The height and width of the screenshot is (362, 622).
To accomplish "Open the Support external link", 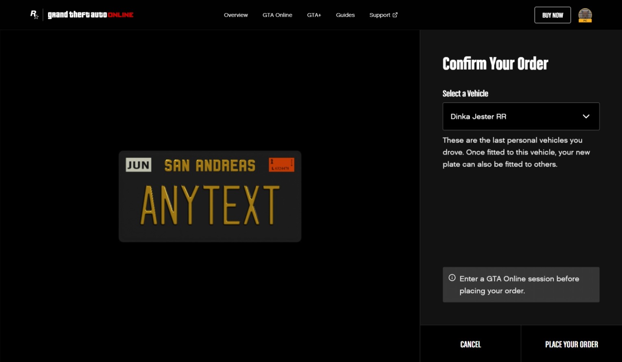I will (383, 15).
